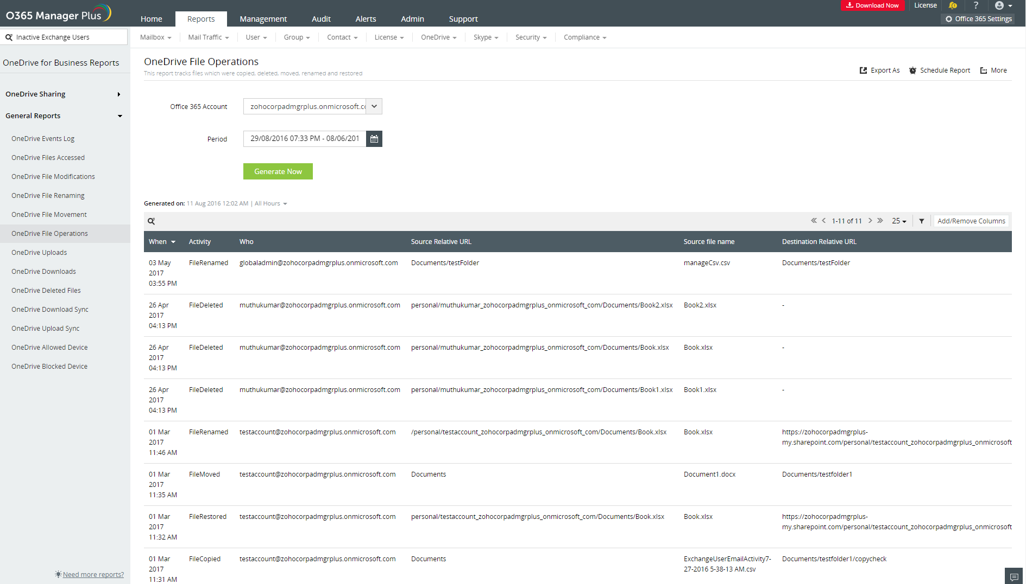1026x584 pixels.
Task: Open the OneDrive Events Log report
Action: point(43,139)
